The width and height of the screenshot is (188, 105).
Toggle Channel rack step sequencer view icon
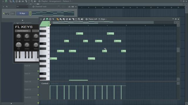73,7
